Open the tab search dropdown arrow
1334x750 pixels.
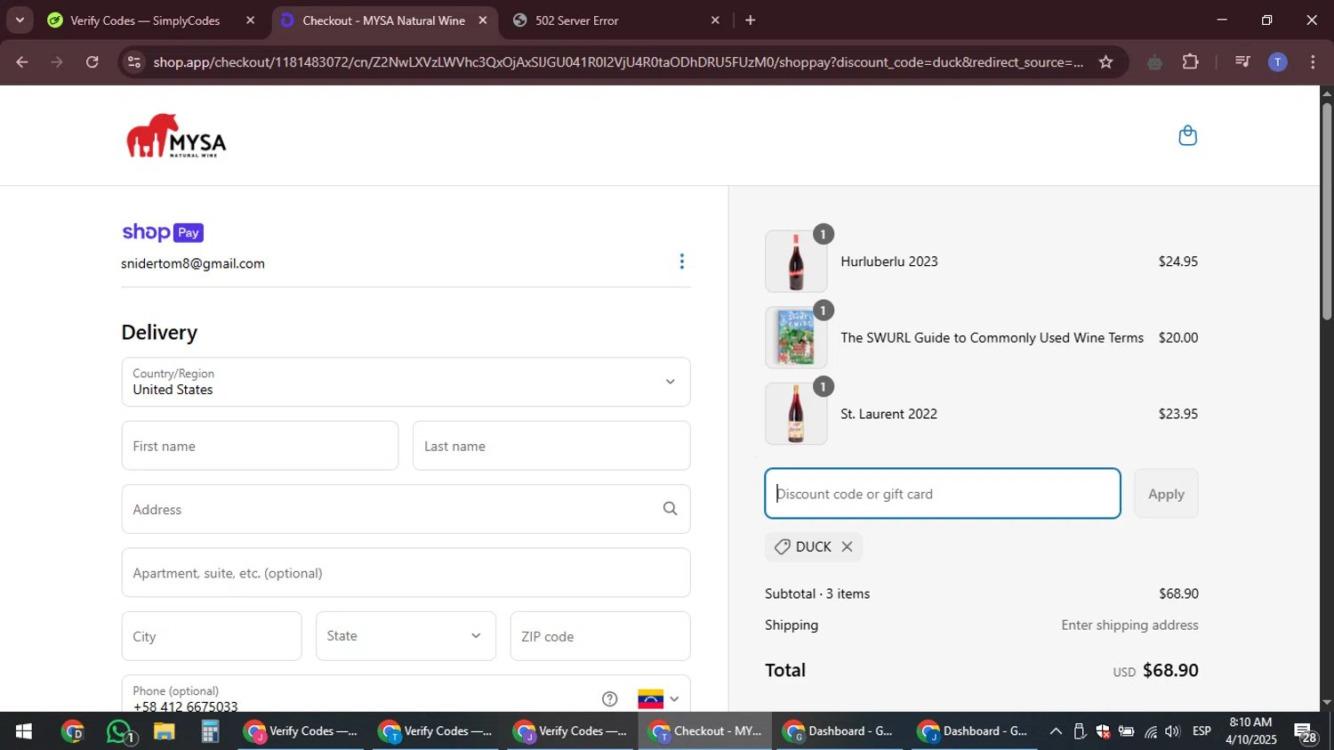[x=20, y=20]
